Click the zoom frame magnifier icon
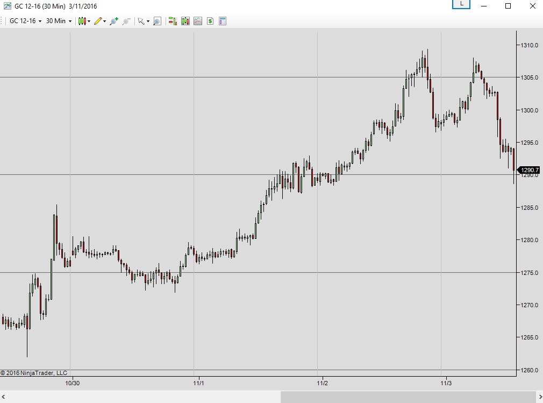The height and width of the screenshot is (403, 543). pos(157,21)
